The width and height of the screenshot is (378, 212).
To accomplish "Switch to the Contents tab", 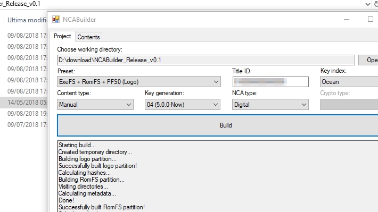I will coord(88,37).
